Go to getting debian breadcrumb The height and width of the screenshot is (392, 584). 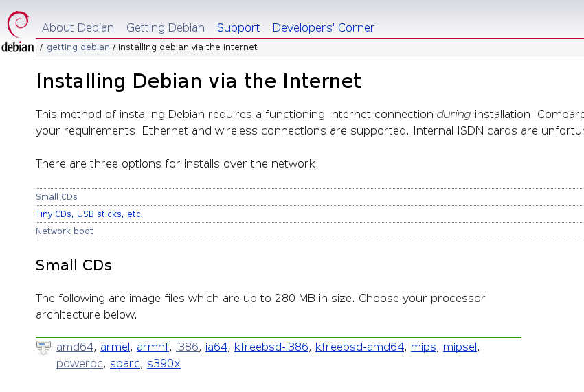[x=78, y=47]
